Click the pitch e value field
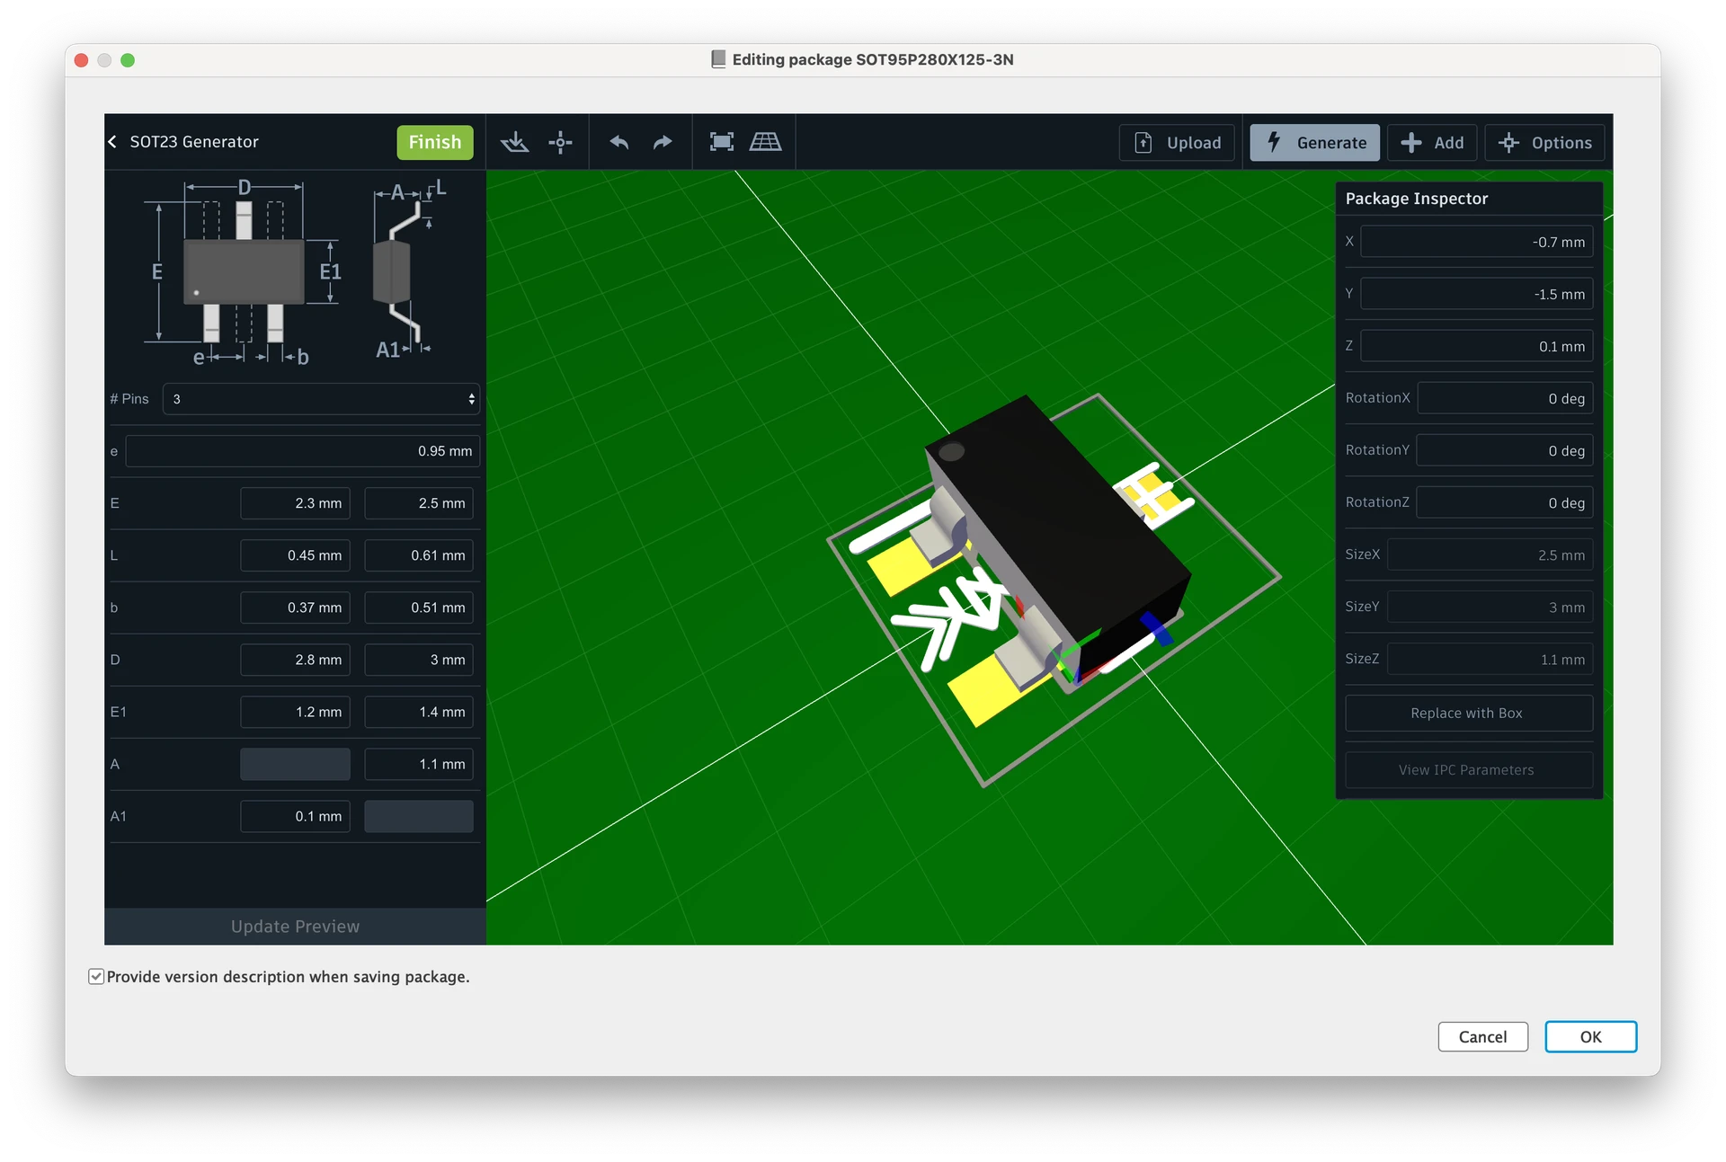Screen dimensions: 1726x1162 point(303,451)
